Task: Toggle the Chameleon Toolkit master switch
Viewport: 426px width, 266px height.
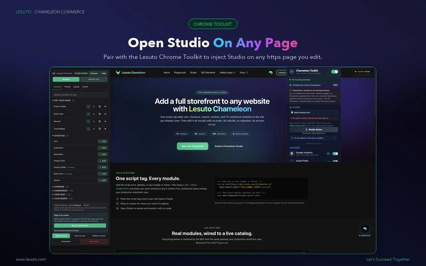Action: [x=334, y=71]
